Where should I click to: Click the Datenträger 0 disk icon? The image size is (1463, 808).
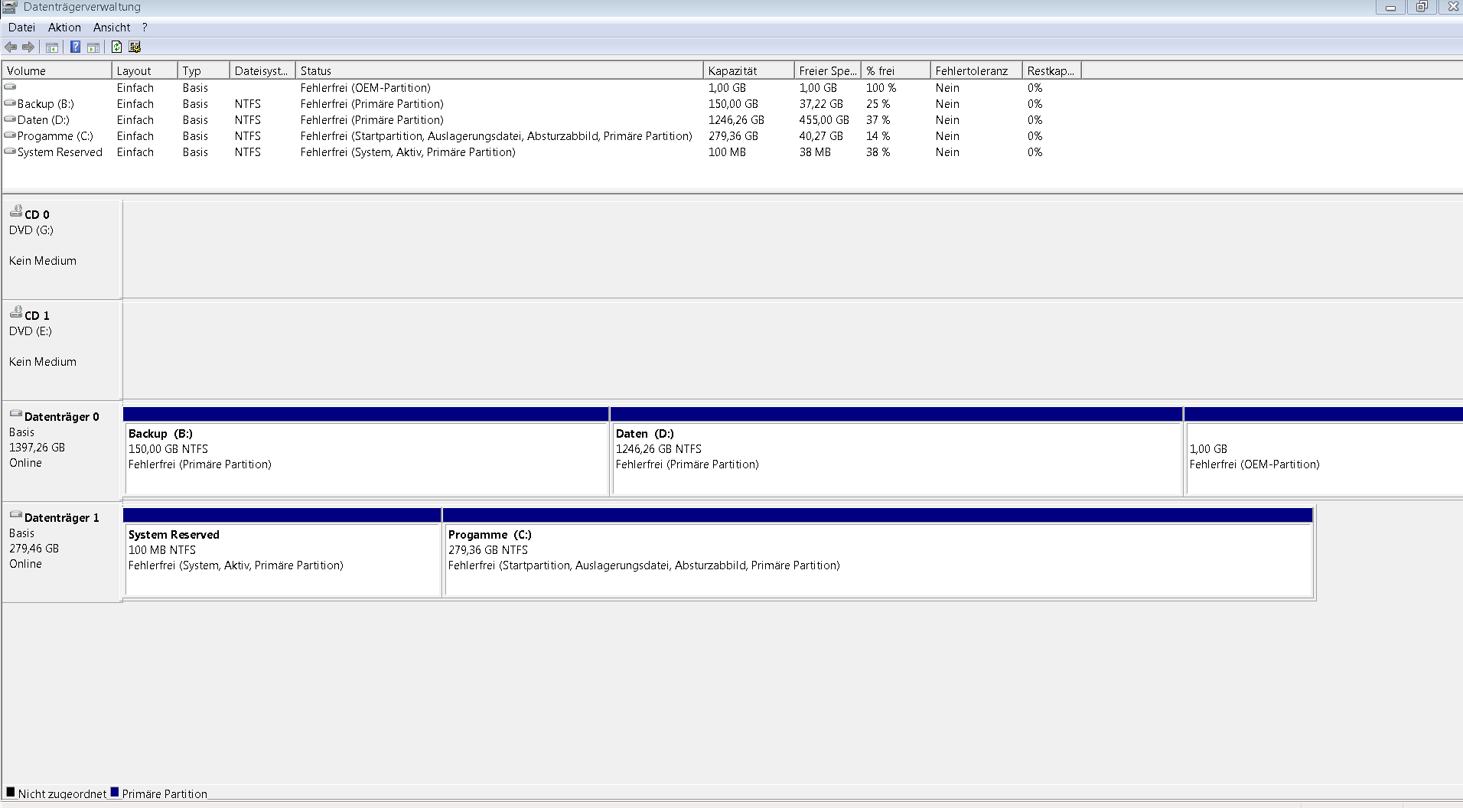pos(16,414)
